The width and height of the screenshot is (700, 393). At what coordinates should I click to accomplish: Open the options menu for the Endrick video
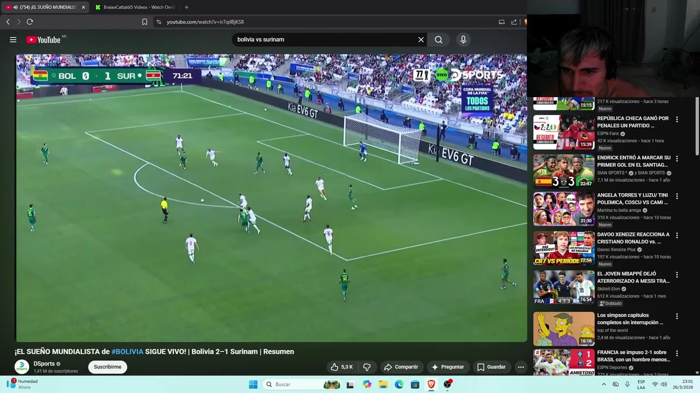click(677, 159)
